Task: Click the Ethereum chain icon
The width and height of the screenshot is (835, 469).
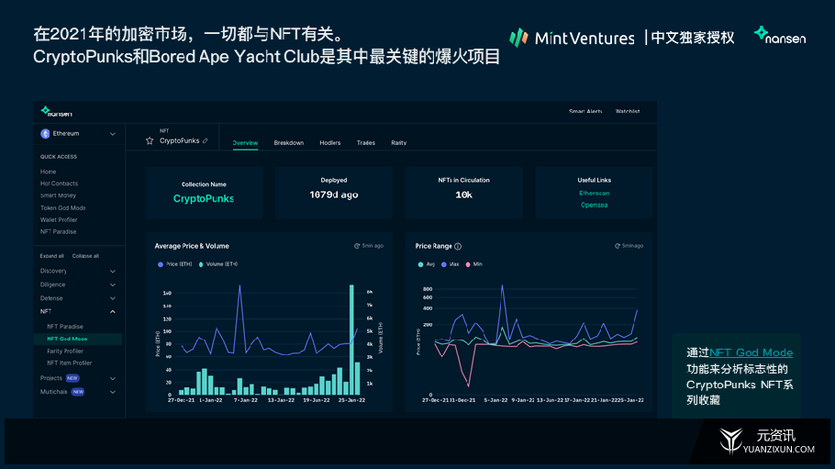Action: coord(45,134)
